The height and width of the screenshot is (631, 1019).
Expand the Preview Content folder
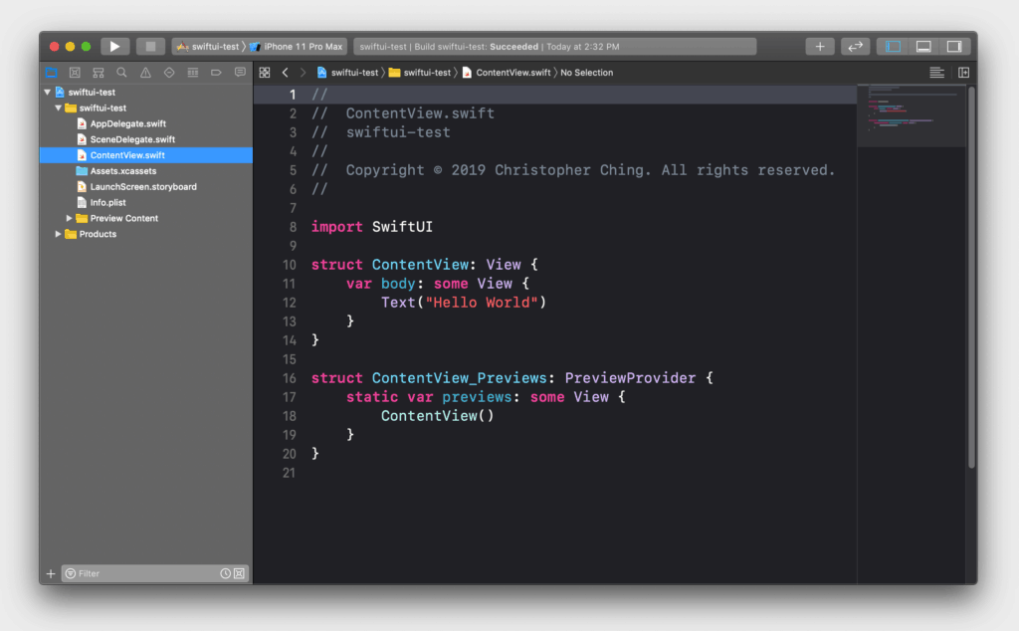[x=69, y=218]
